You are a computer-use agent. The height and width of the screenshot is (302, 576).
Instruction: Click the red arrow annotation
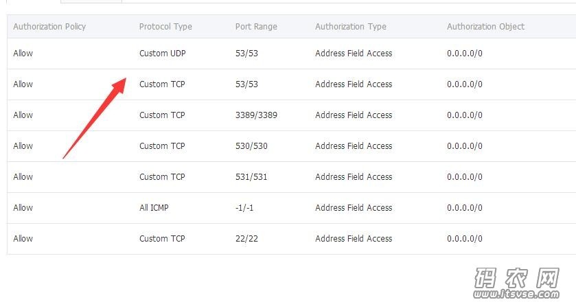pos(95,118)
